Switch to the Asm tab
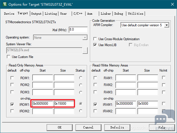Screen dimensions: 177x133 click(92, 14)
